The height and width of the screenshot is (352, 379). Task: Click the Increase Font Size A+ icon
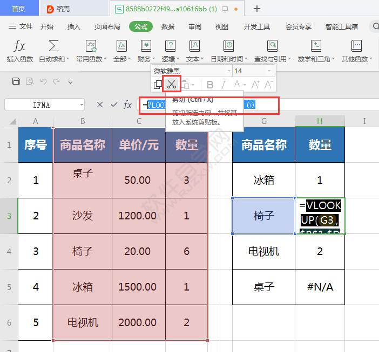pos(255,85)
